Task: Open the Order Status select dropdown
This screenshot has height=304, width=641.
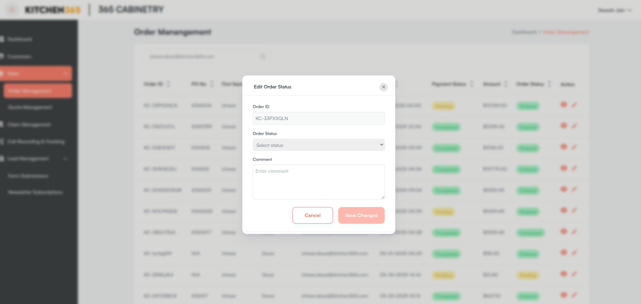Action: click(x=318, y=145)
